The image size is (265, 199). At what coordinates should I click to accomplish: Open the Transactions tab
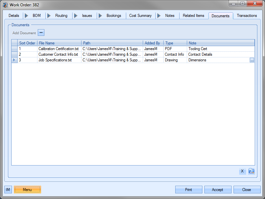tap(247, 16)
